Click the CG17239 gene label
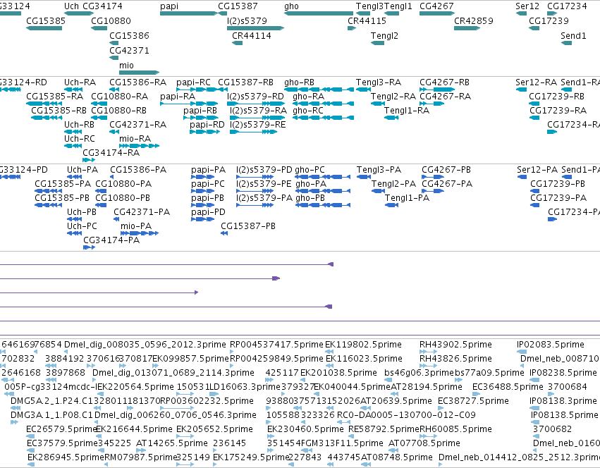 coord(549,20)
